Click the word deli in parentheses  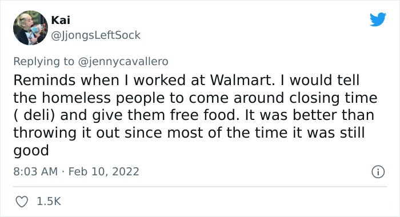(37, 115)
